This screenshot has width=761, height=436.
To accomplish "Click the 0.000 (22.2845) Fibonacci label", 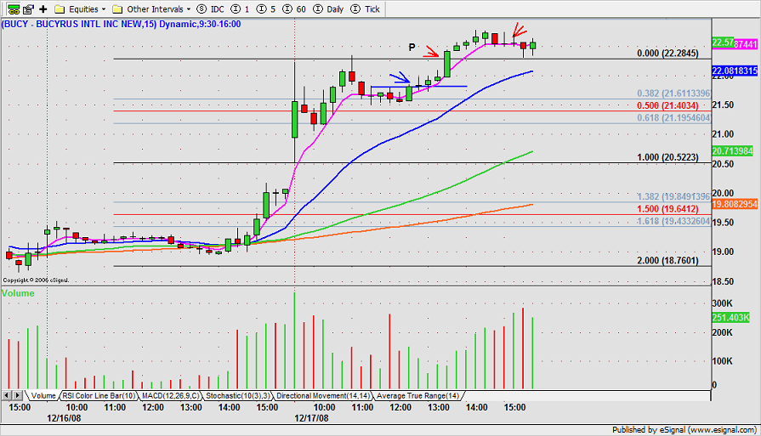I will (667, 54).
